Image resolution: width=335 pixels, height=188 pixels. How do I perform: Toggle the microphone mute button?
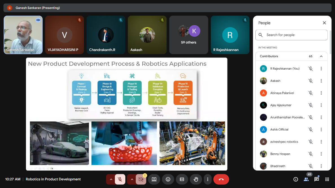pos(120,179)
